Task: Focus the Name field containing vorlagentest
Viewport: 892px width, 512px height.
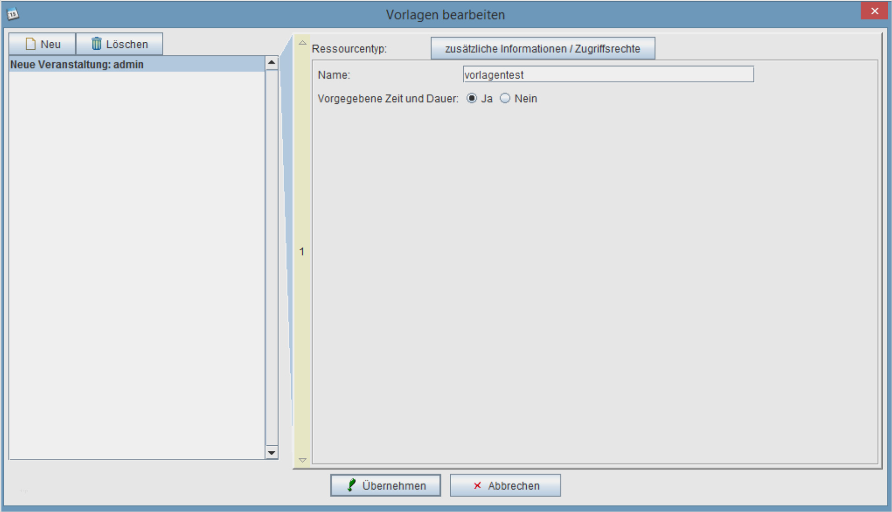Action: pyautogui.click(x=608, y=75)
